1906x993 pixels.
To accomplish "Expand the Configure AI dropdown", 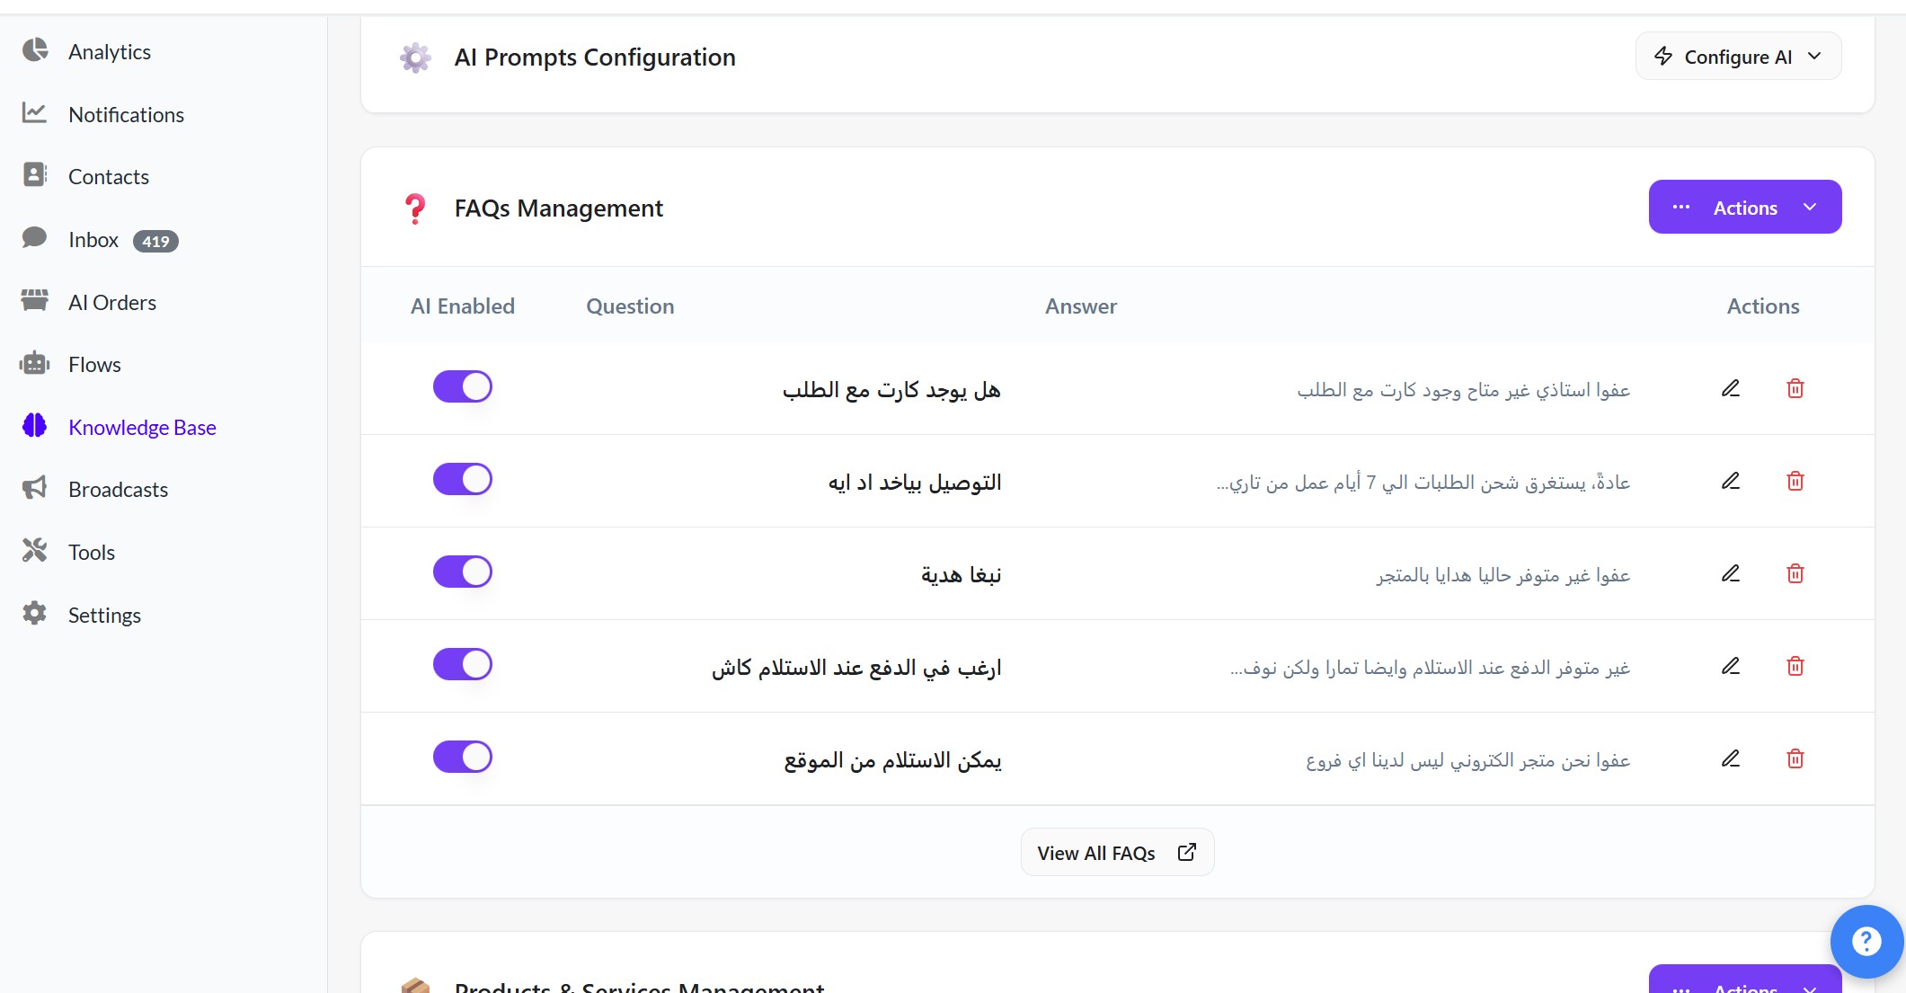I will pyautogui.click(x=1737, y=57).
